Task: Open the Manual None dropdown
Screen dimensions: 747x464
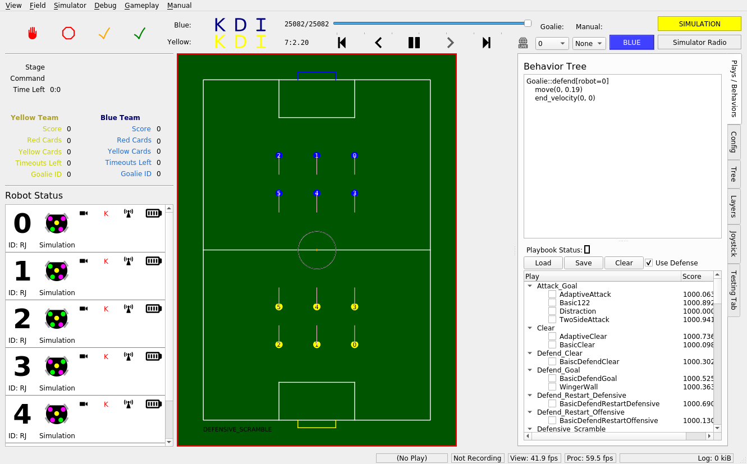Action: click(x=589, y=43)
